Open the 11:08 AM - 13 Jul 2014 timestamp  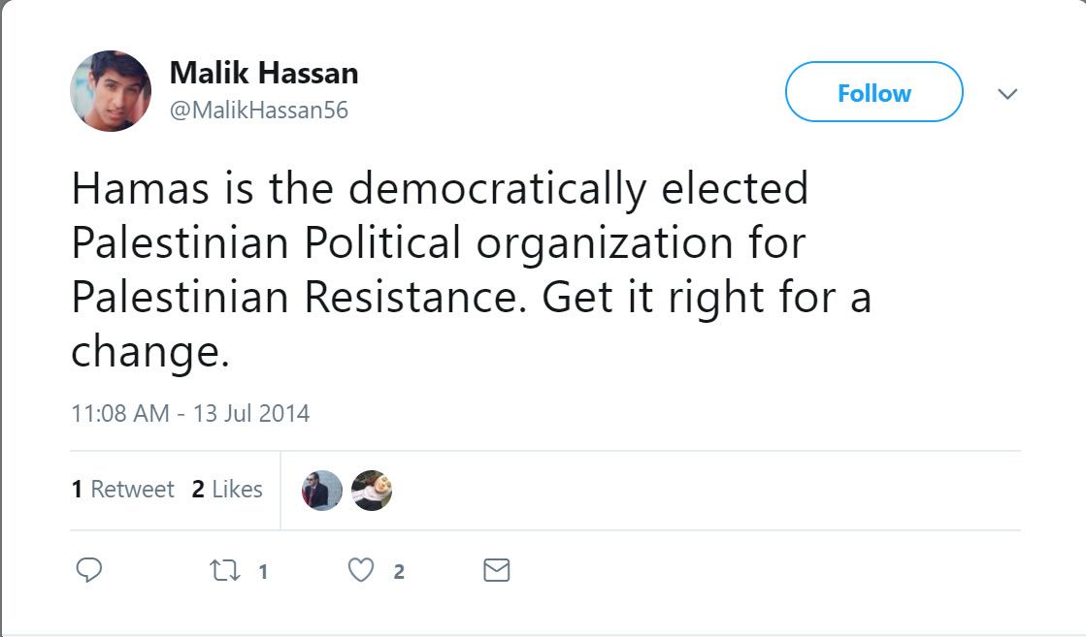190,413
